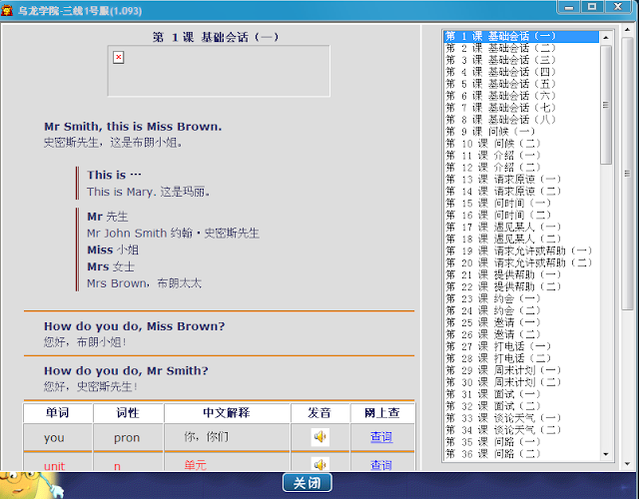Screen dimensions: 639x499
Task: Select lesson 第 3 课 基础会话（三）
Action: click(521, 60)
